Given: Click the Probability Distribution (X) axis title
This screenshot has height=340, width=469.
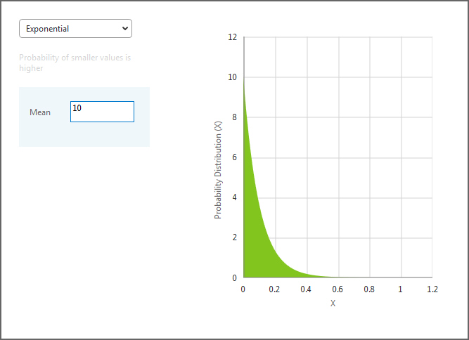Looking at the screenshot, I should 218,169.
